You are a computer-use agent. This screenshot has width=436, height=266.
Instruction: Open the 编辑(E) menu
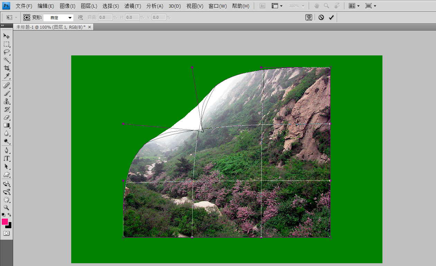[46, 6]
